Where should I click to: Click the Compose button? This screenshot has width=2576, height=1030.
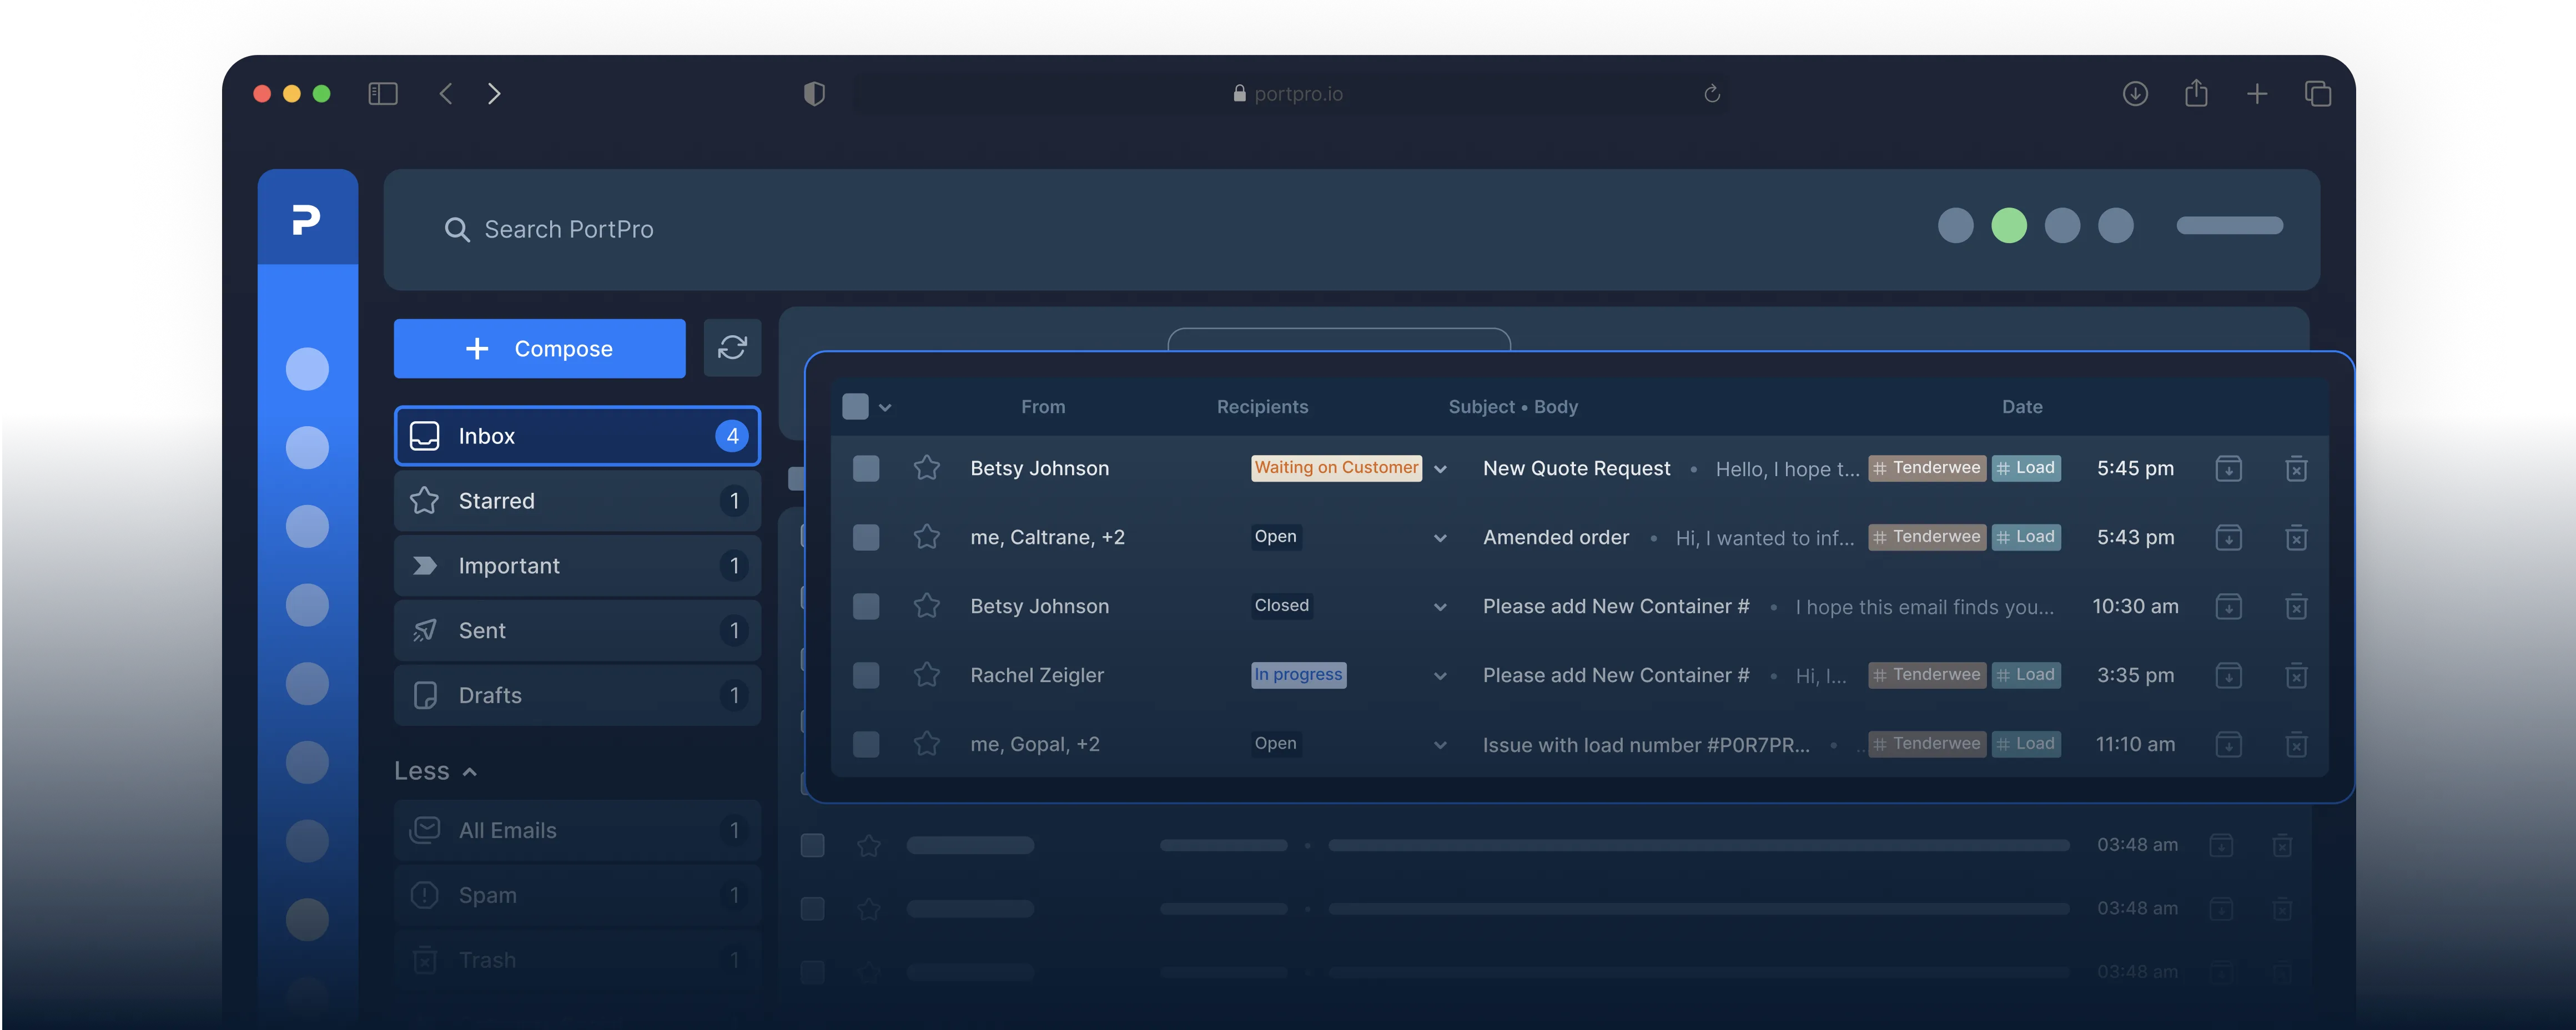539,348
